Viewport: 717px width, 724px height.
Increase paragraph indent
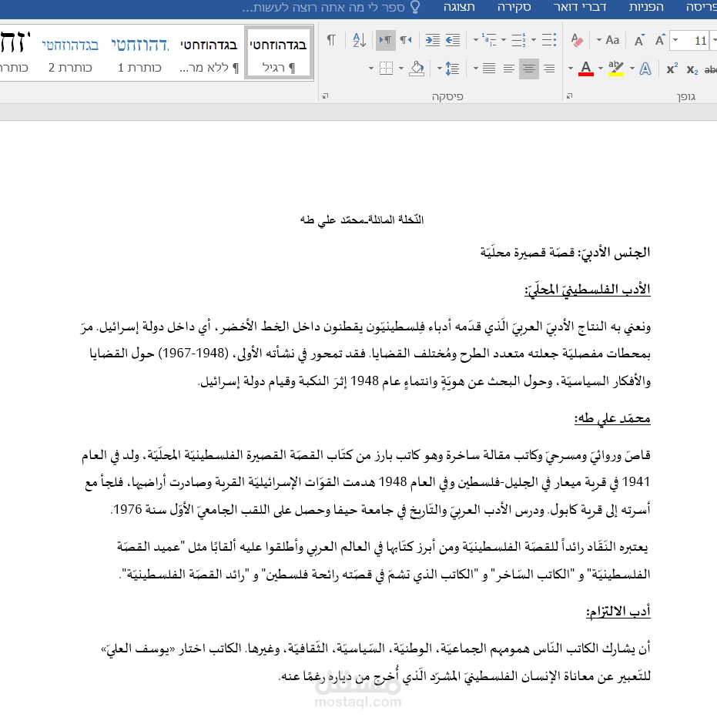click(x=432, y=41)
